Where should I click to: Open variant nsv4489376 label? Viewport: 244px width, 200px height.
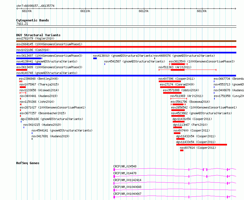185,56
